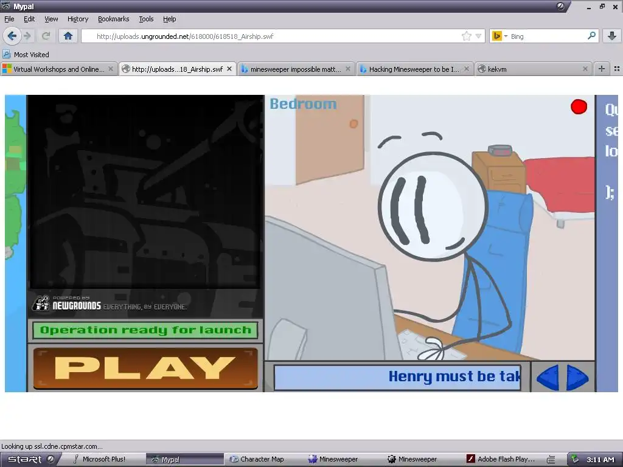Click the big orange PLAY button
623x467 pixels.
pos(145,368)
